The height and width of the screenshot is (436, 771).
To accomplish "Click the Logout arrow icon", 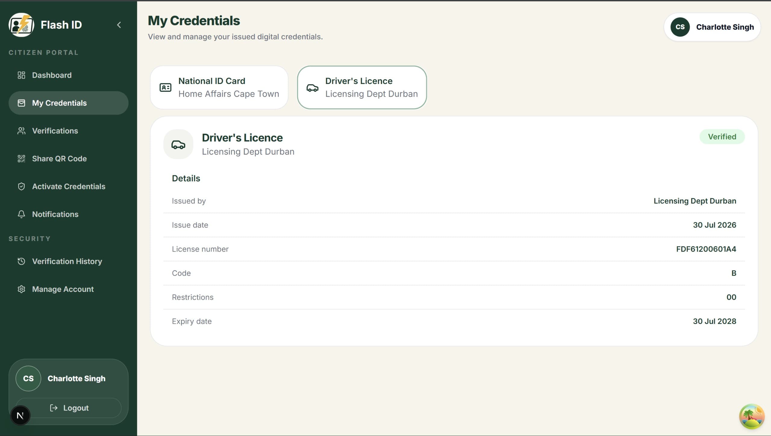I will pos(54,408).
